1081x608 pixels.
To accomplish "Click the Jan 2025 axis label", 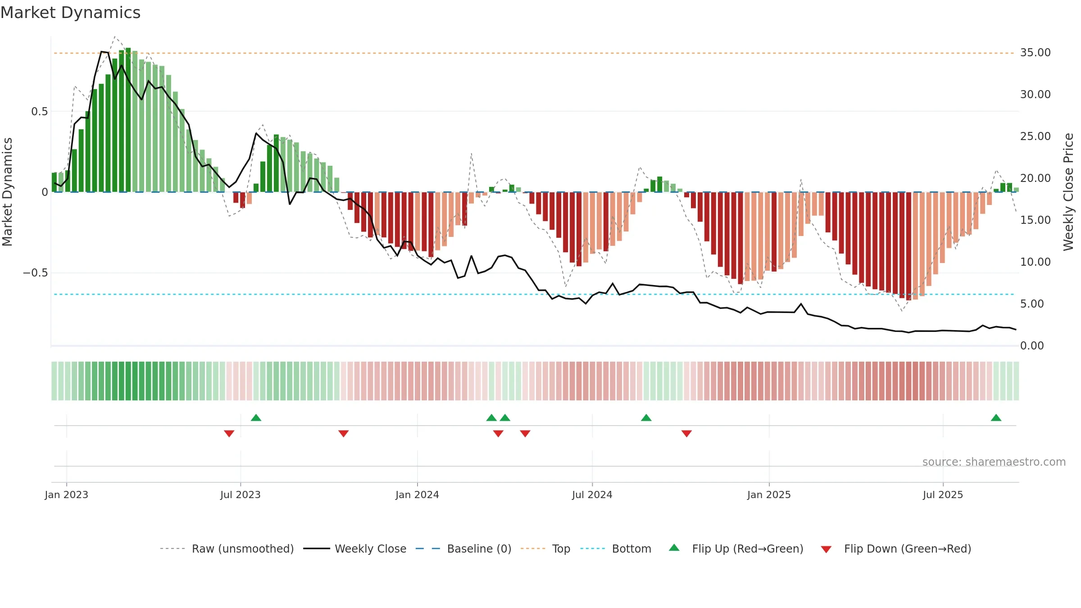I will [769, 495].
